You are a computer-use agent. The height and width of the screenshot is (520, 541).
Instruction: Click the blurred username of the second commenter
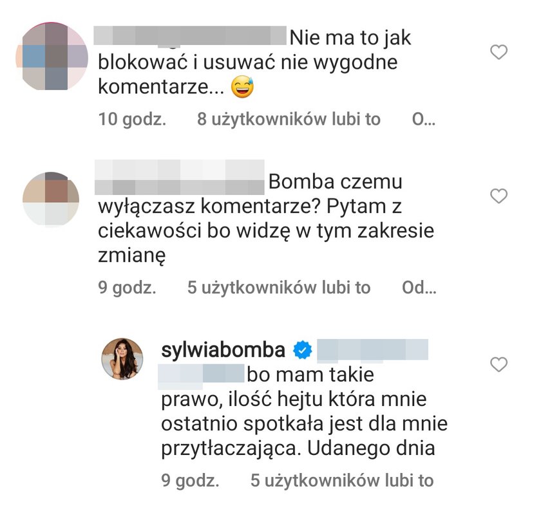[x=180, y=177]
